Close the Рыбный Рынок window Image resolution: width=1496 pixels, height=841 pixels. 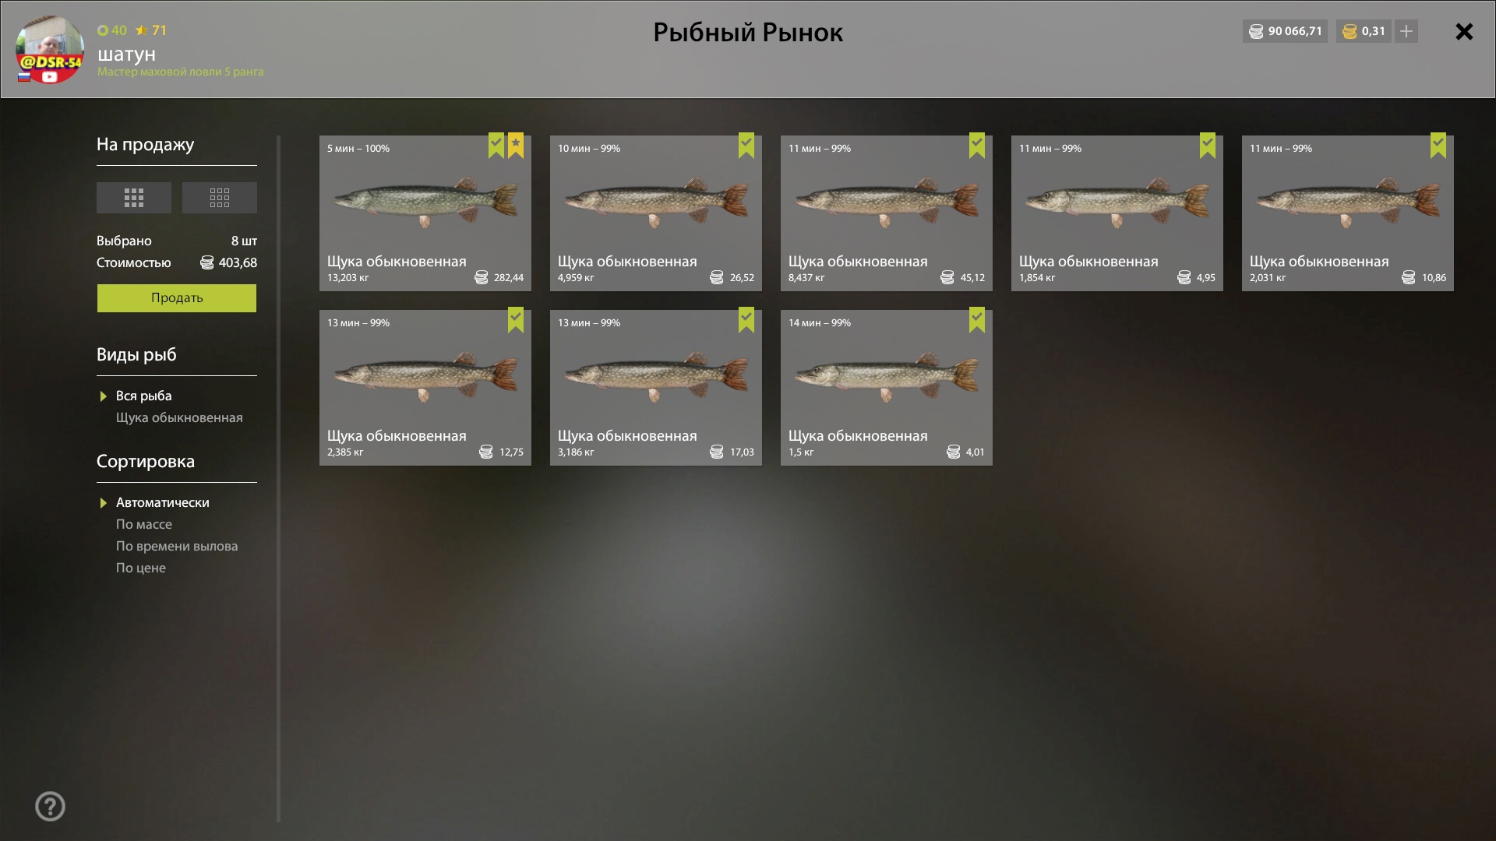point(1464,32)
